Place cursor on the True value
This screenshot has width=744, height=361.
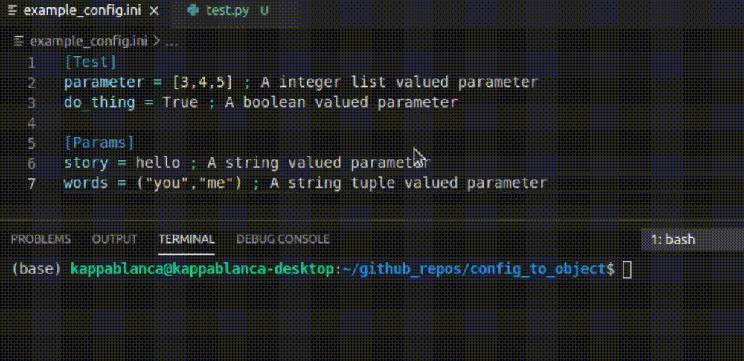pos(180,103)
